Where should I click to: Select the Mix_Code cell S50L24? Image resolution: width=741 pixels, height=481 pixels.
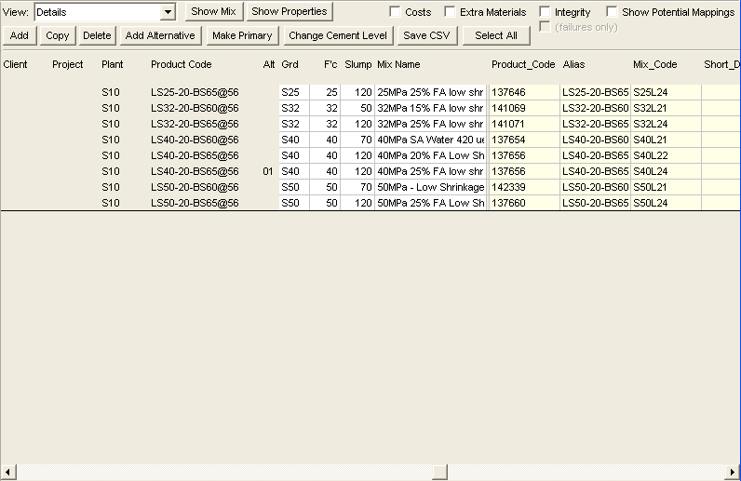[650, 203]
